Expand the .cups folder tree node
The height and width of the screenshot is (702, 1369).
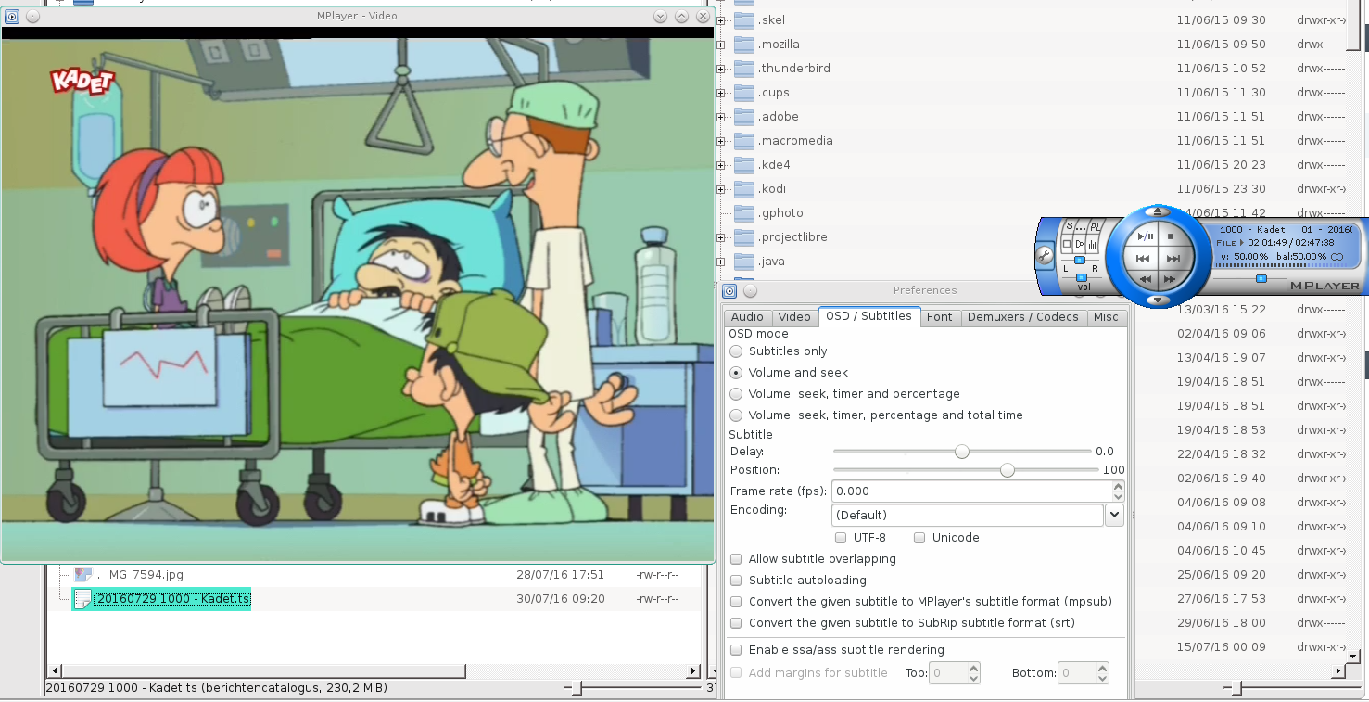pos(720,93)
